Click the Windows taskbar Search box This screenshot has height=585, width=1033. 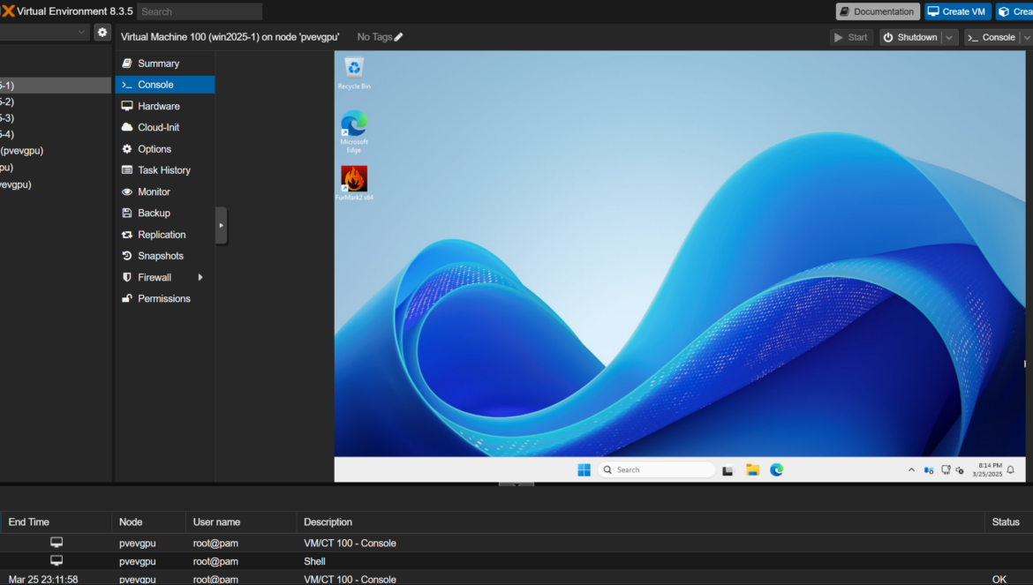(x=657, y=469)
